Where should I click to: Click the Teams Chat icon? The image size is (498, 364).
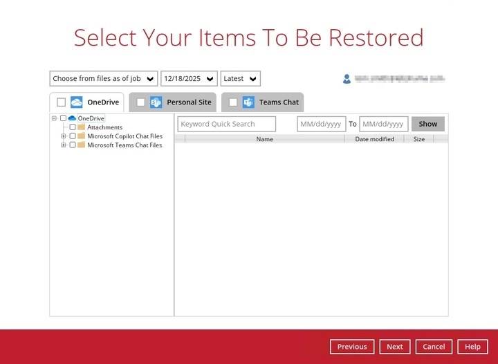[x=248, y=102]
